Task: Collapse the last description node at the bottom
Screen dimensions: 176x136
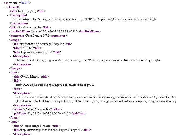Action: click(11, 134)
